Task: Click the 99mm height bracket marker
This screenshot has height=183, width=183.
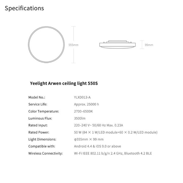Action: point(142,45)
